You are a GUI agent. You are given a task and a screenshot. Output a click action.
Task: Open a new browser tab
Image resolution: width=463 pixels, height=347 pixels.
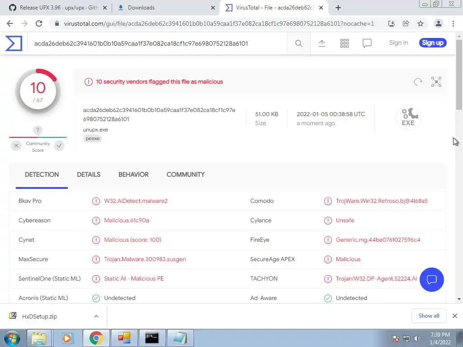click(x=338, y=8)
